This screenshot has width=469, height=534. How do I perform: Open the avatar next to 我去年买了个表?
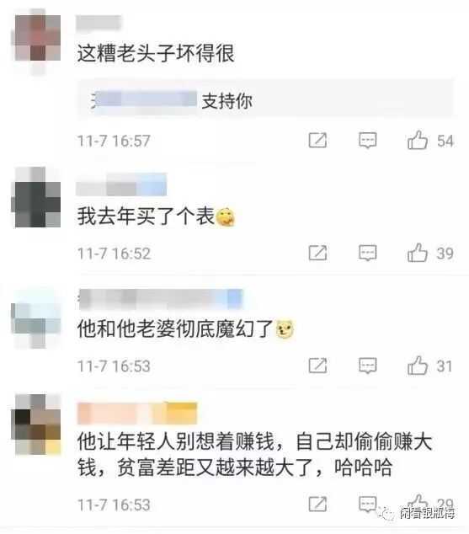click(37, 198)
